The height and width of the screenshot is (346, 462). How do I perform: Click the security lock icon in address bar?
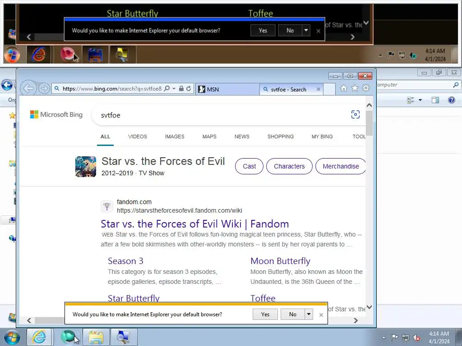pyautogui.click(x=181, y=88)
